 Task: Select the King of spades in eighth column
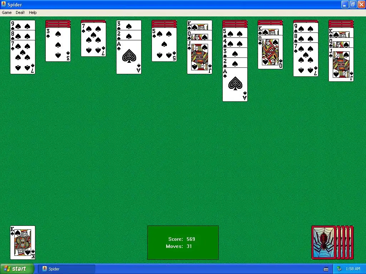click(270, 30)
